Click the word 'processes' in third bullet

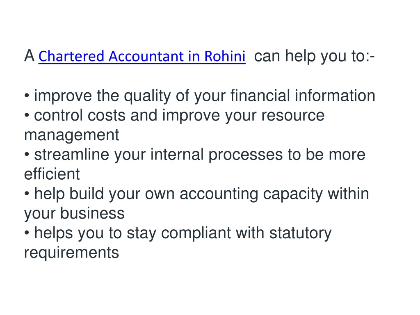246,155
